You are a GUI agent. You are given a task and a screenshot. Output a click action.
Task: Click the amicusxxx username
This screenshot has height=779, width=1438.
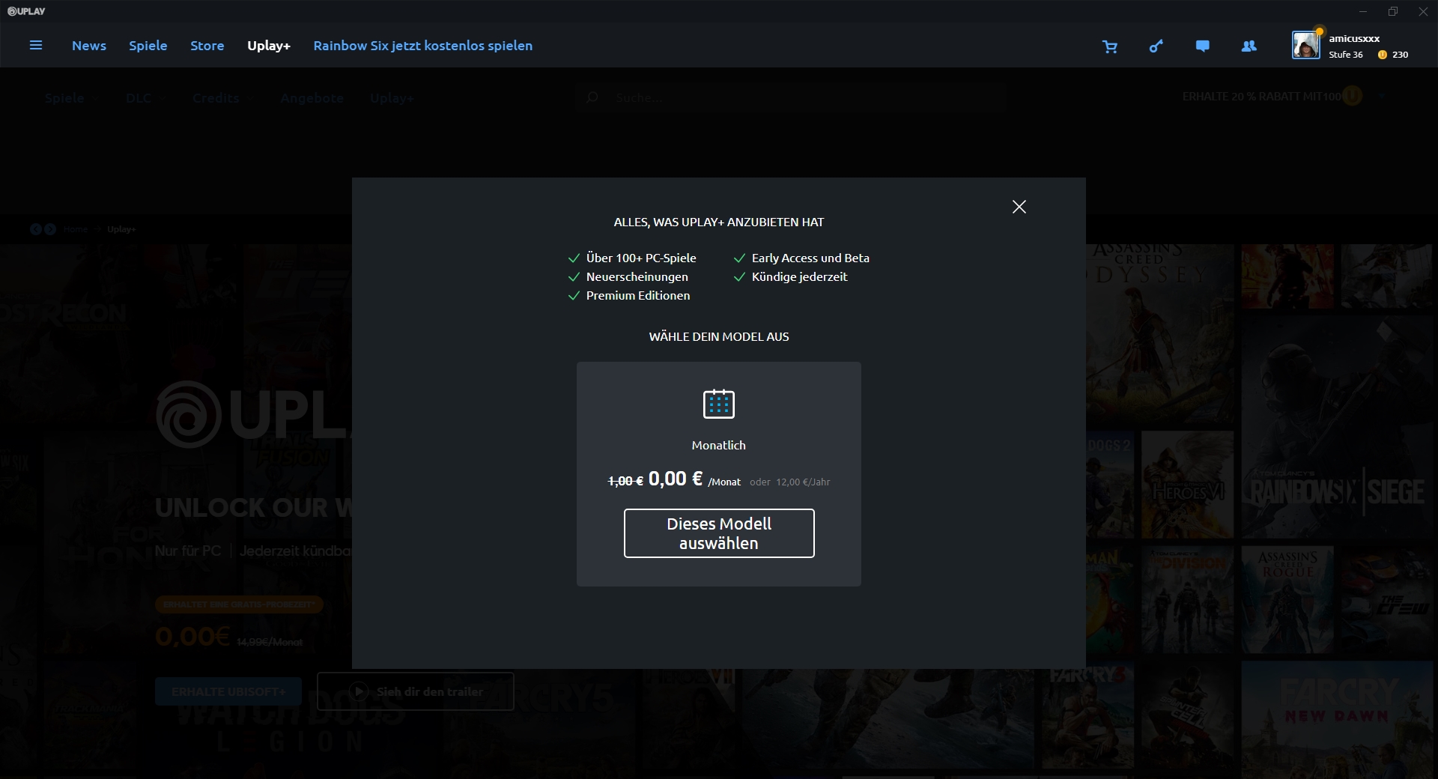click(1354, 38)
